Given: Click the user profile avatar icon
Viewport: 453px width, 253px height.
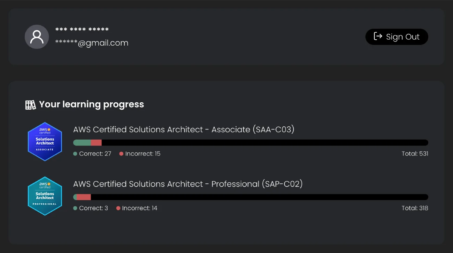Looking at the screenshot, I should (37, 37).
